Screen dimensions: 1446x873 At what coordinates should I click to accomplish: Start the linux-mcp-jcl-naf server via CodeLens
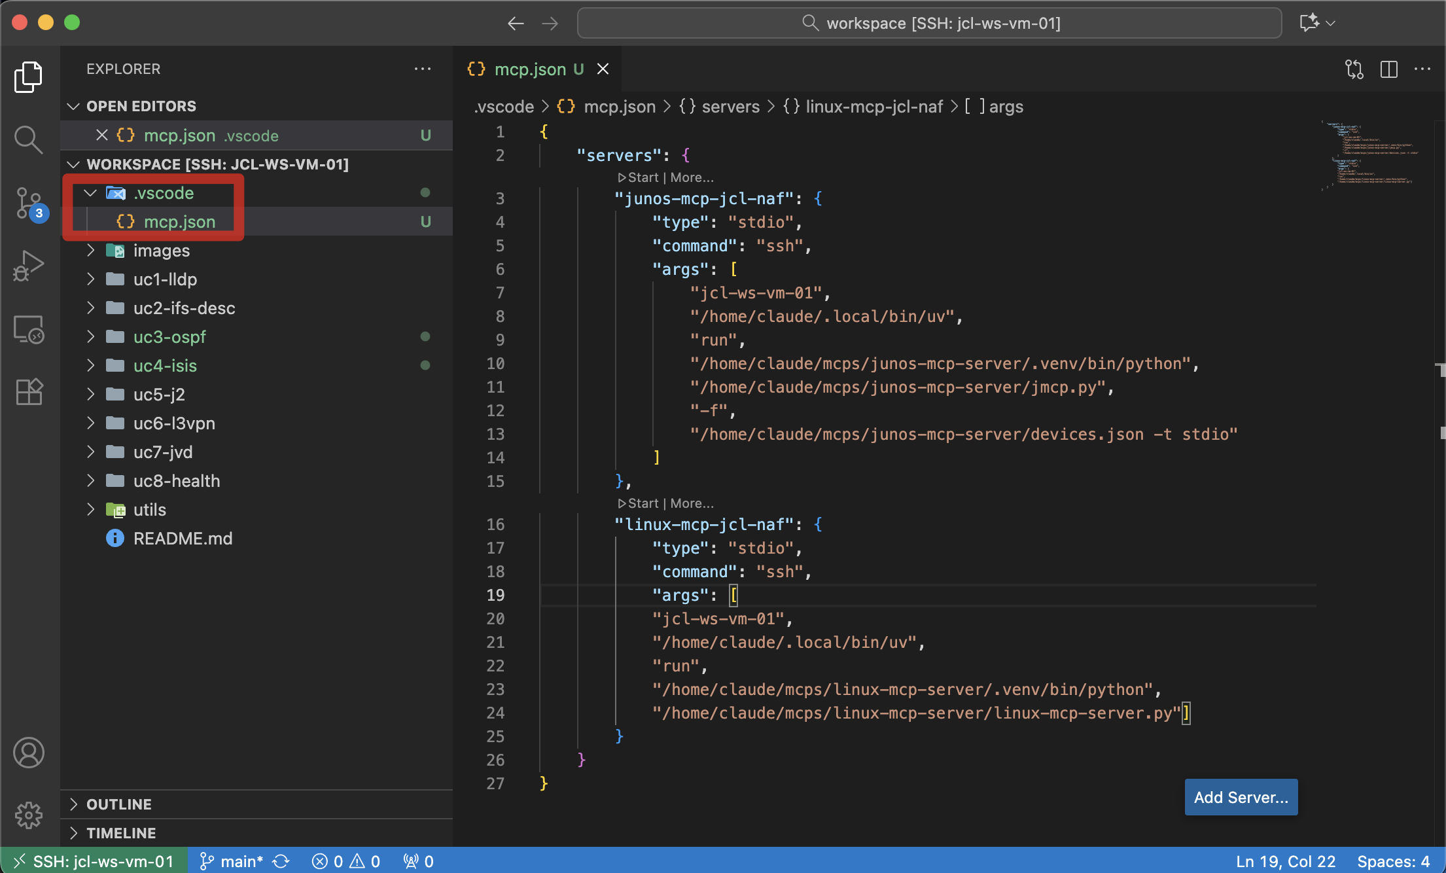(x=638, y=503)
